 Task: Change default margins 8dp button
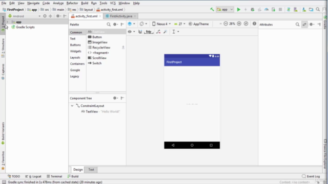click(x=149, y=32)
